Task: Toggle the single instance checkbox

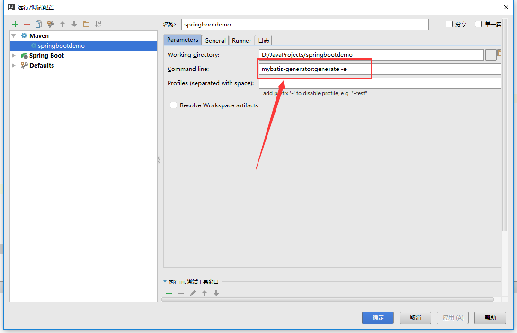Action: click(x=478, y=24)
